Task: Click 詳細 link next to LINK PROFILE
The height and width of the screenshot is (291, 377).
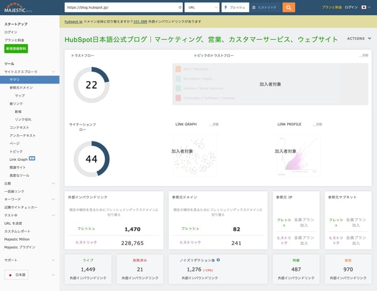Action: (317, 124)
